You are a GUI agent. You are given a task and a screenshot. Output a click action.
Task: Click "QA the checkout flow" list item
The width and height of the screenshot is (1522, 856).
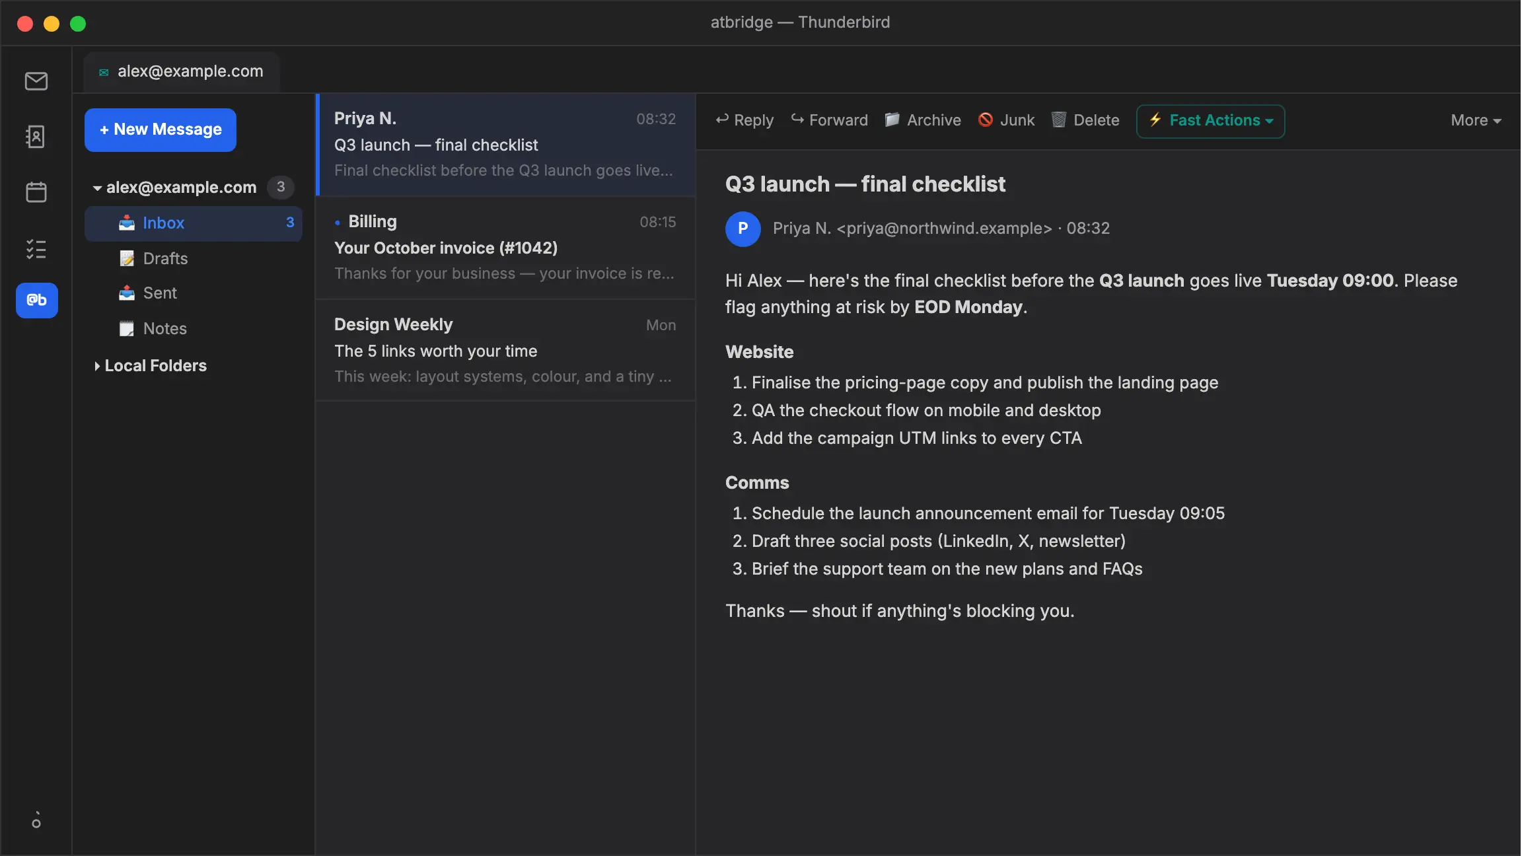926,410
